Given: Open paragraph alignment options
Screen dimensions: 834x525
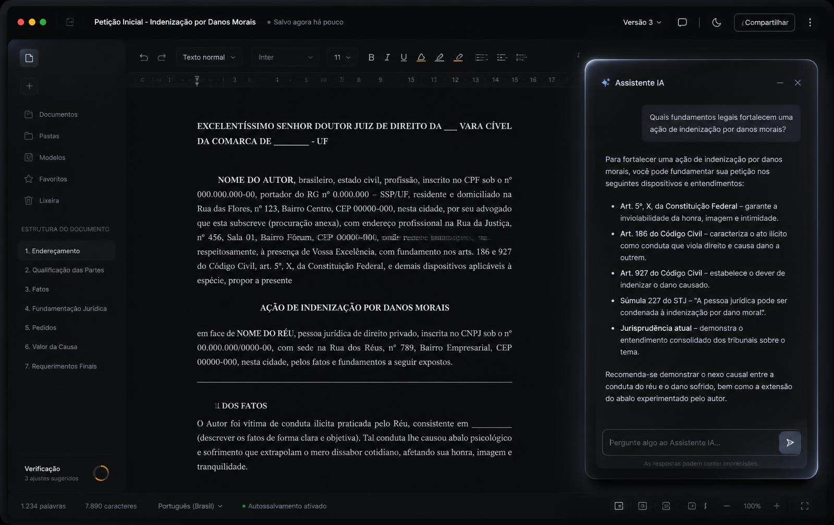Looking at the screenshot, I should click(482, 57).
